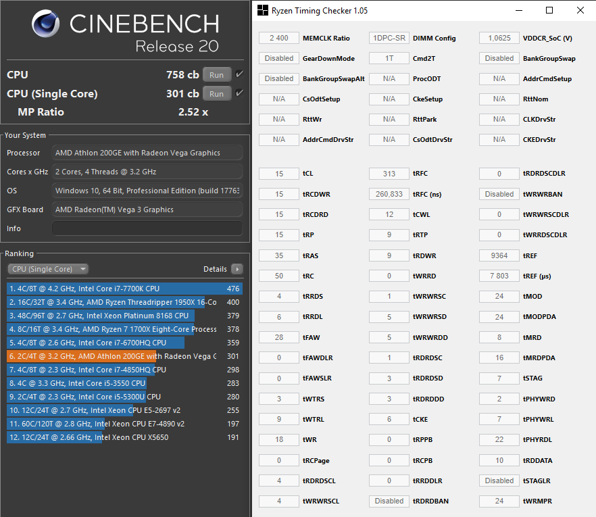The height and width of the screenshot is (517, 596).
Task: Click the tRC value 50
Action: point(279,276)
